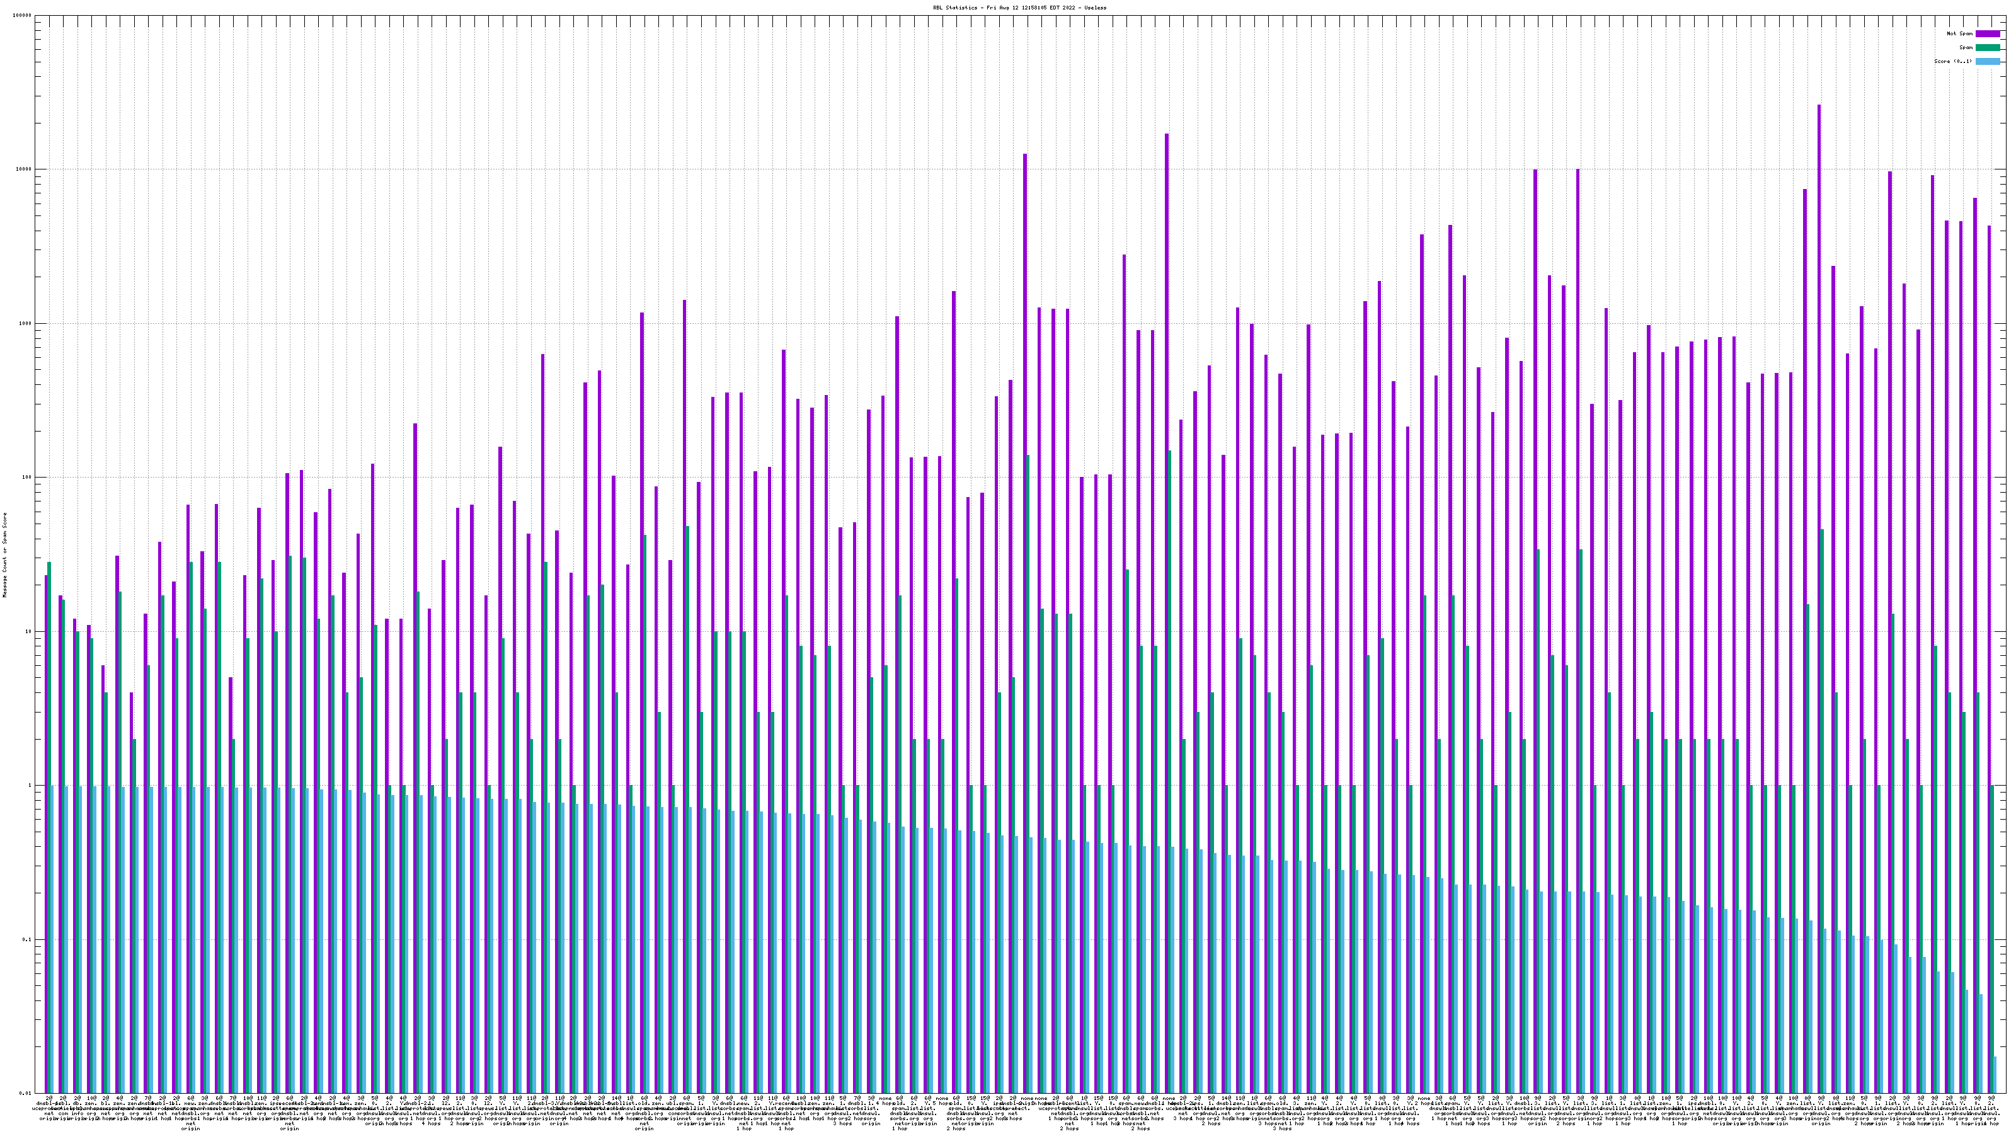Click the 1000 y-axis tick label
Screen dimensions: 2016x1134
pyautogui.click(x=26, y=324)
